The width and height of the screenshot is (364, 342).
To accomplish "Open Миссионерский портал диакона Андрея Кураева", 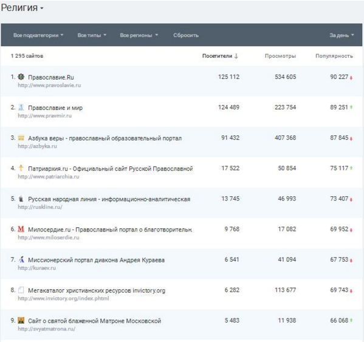I will tap(96, 260).
